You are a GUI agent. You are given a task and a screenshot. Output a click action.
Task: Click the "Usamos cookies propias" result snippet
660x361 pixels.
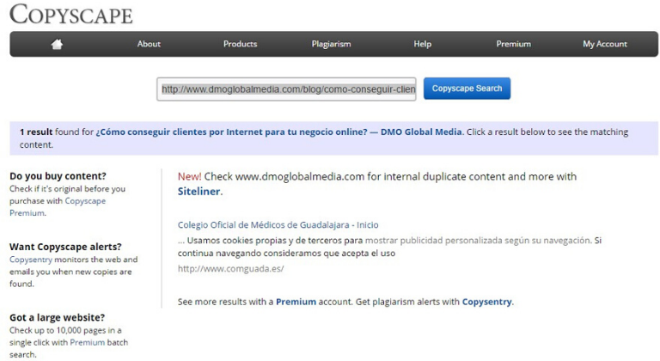point(389,247)
